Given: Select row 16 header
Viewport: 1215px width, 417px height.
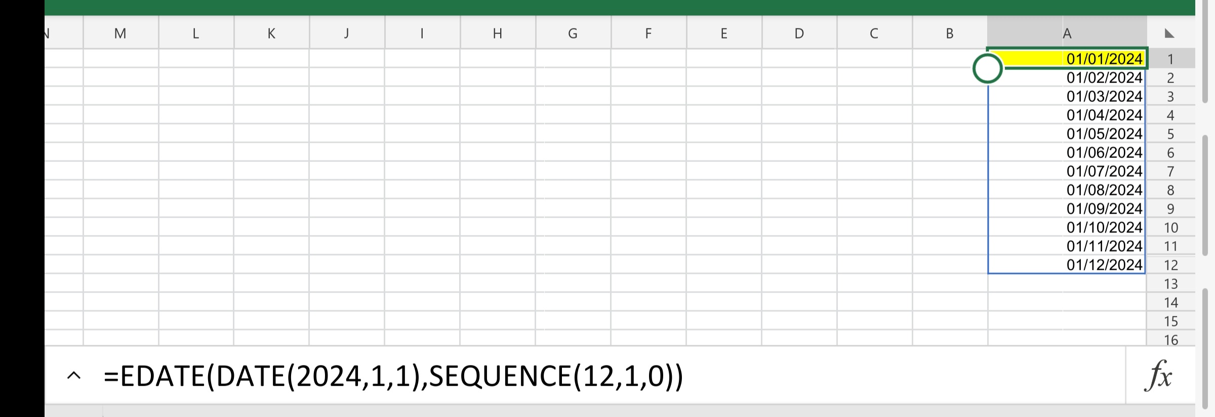Looking at the screenshot, I should click(x=1171, y=339).
